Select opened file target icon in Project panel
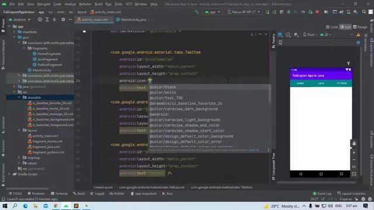374x210 pixels. click(x=40, y=19)
